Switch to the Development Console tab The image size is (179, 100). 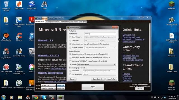pyautogui.click(x=53, y=22)
